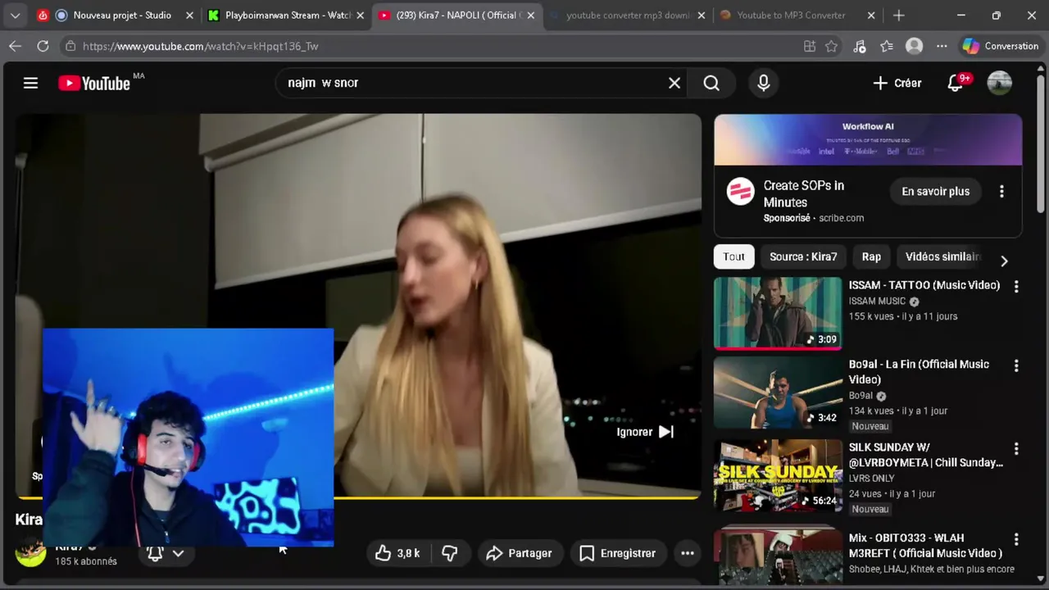The height and width of the screenshot is (590, 1049).
Task: Open options for SILK SUNDAY video
Action: point(1016,449)
